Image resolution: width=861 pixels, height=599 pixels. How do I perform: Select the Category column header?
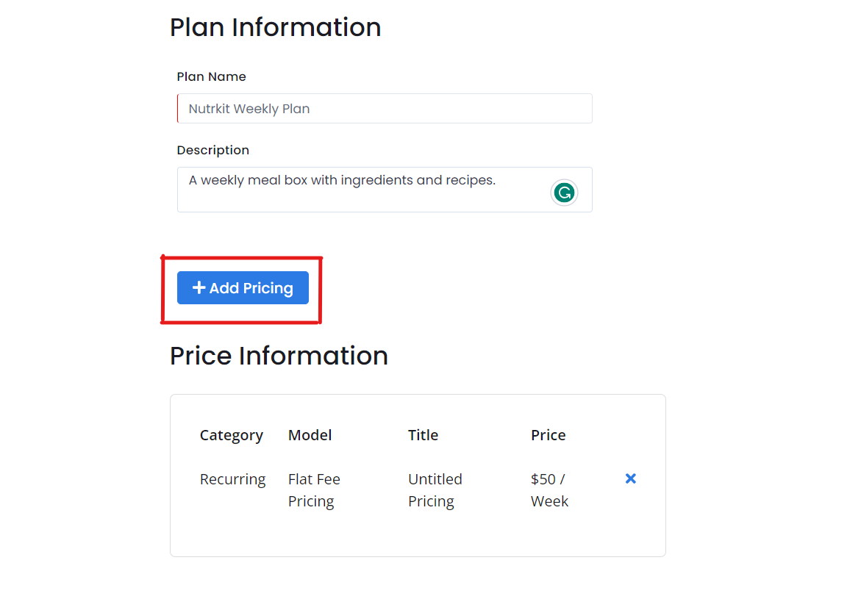231,435
